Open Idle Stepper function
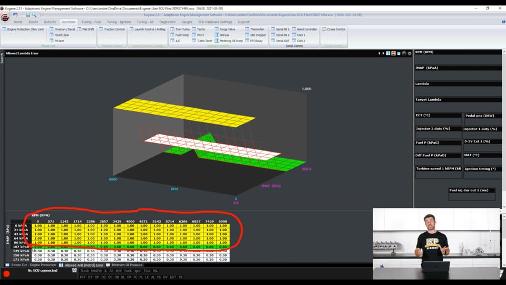This screenshot has height=285, width=506. click(x=256, y=35)
